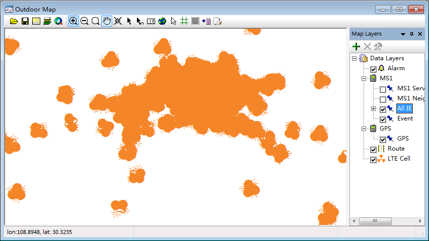Click the import arrow into document icon
The height and width of the screenshot is (241, 429).
tap(206, 21)
